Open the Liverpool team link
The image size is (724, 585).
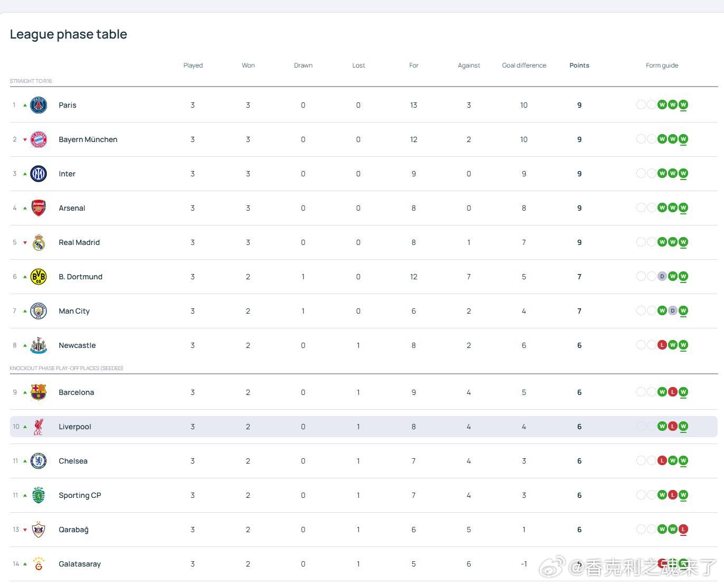[x=75, y=427]
